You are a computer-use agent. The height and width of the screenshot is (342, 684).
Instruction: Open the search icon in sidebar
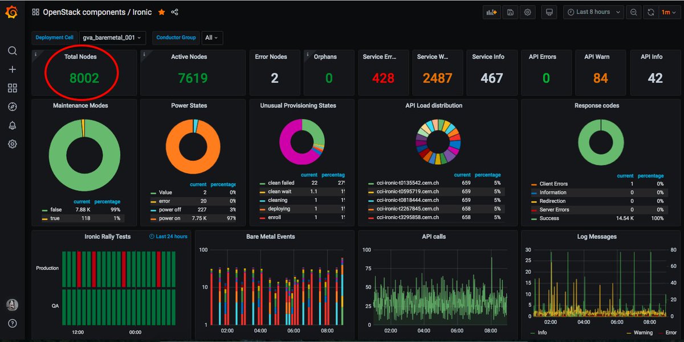point(12,51)
